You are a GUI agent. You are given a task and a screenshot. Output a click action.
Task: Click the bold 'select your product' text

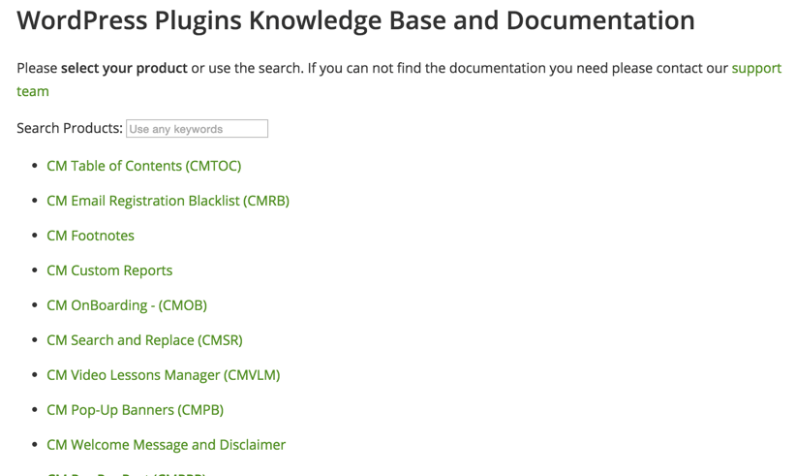click(x=124, y=69)
